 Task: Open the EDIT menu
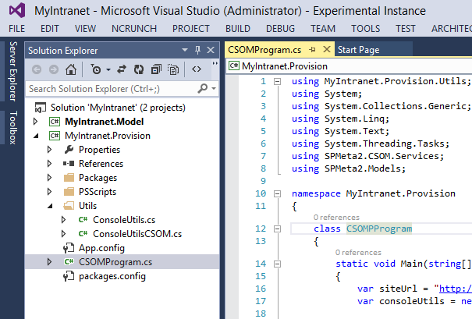coord(50,29)
